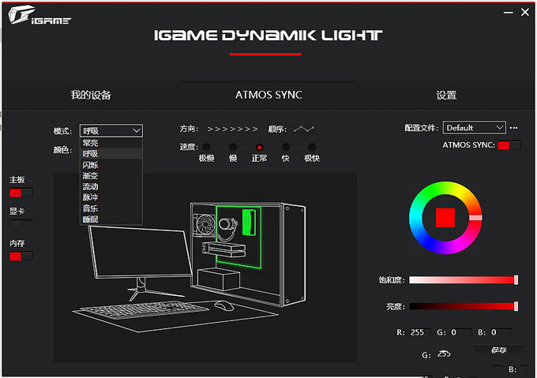Turn off the ATMOS SYNC switch
Image resolution: width=537 pixels, height=378 pixels.
click(509, 145)
